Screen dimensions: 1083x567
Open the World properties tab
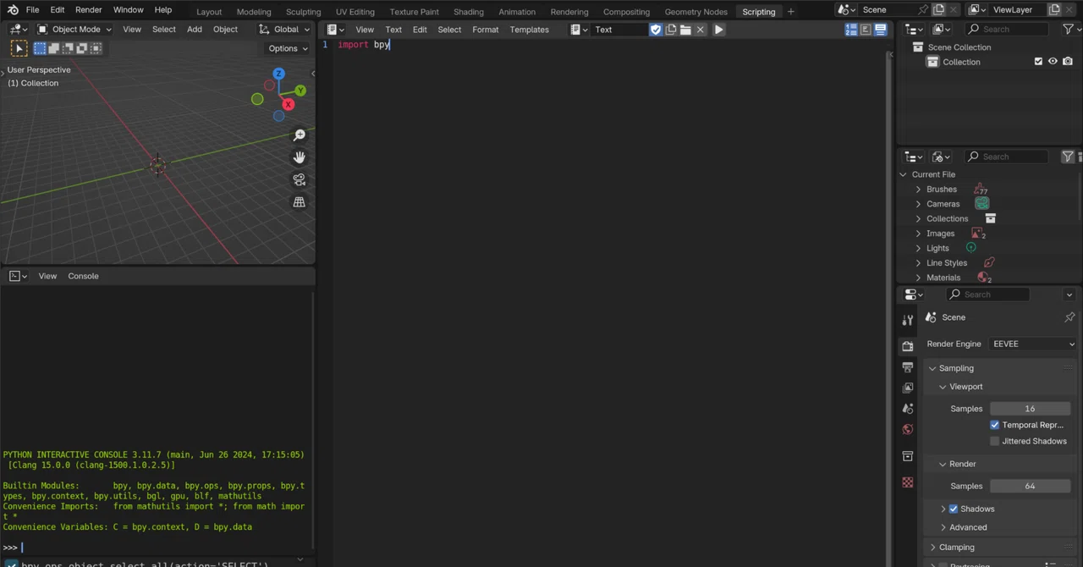[908, 429]
